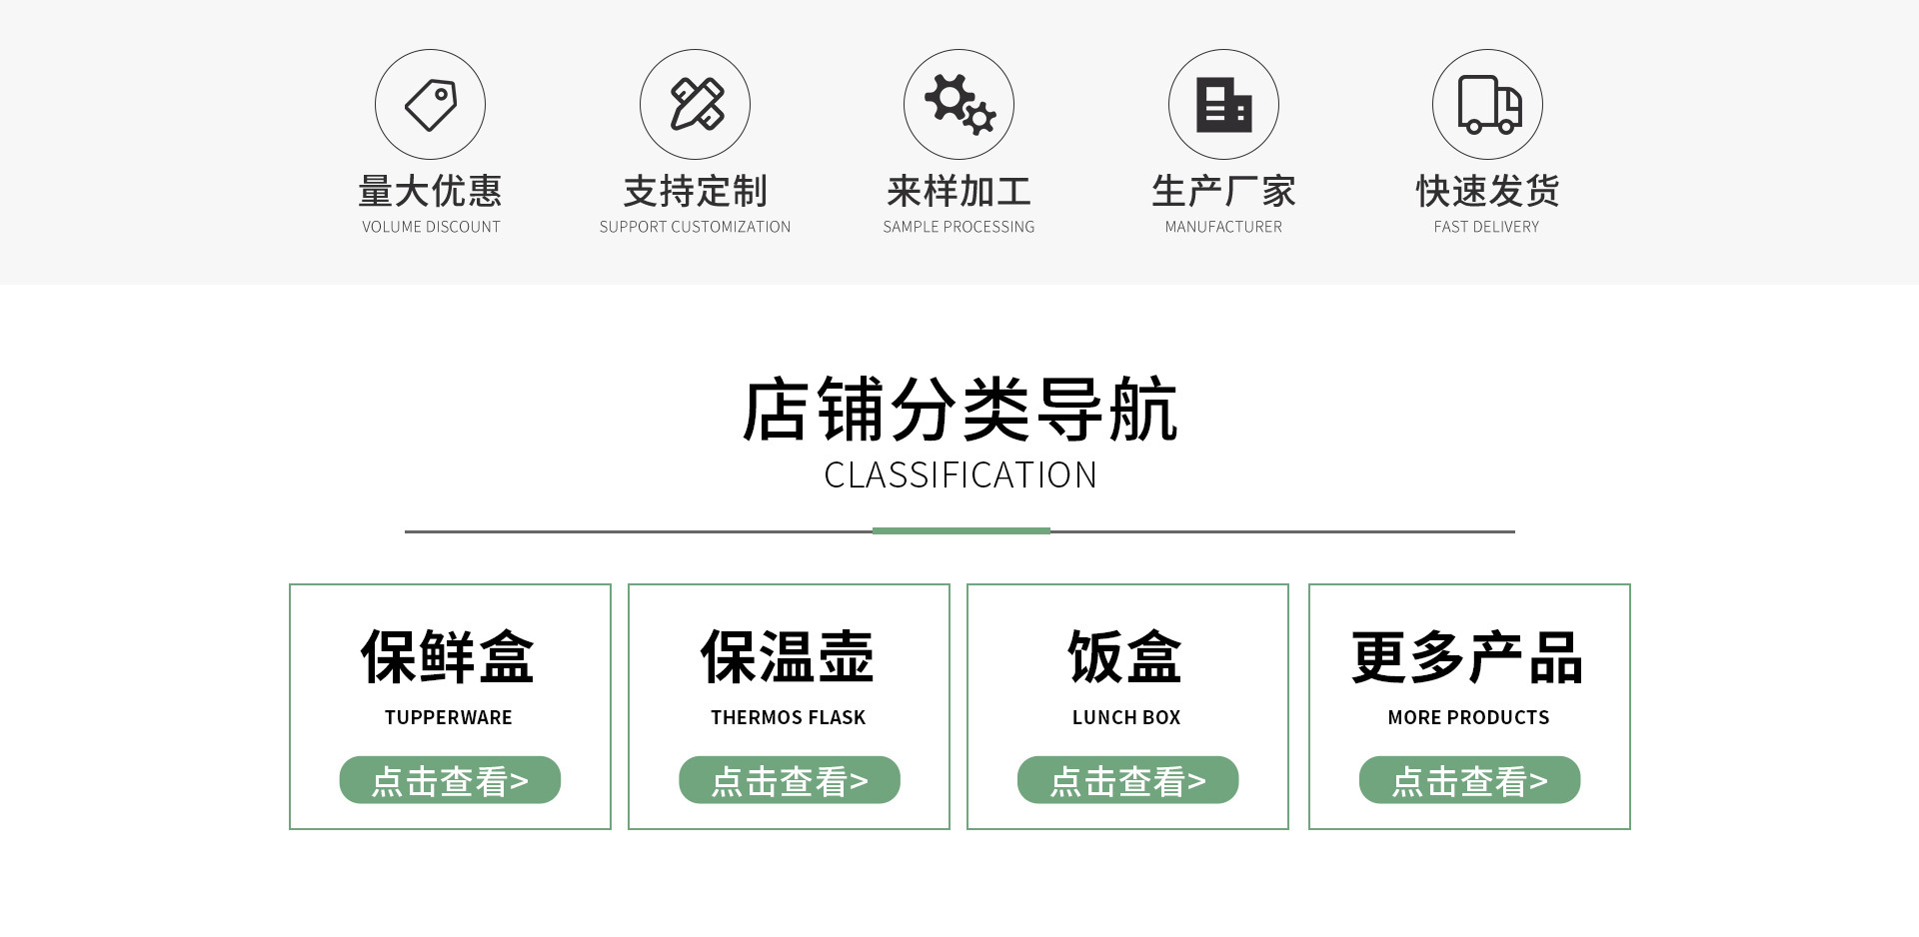1919x937 pixels.
Task: Click the 量大优惠 text label
Action: pos(430,191)
